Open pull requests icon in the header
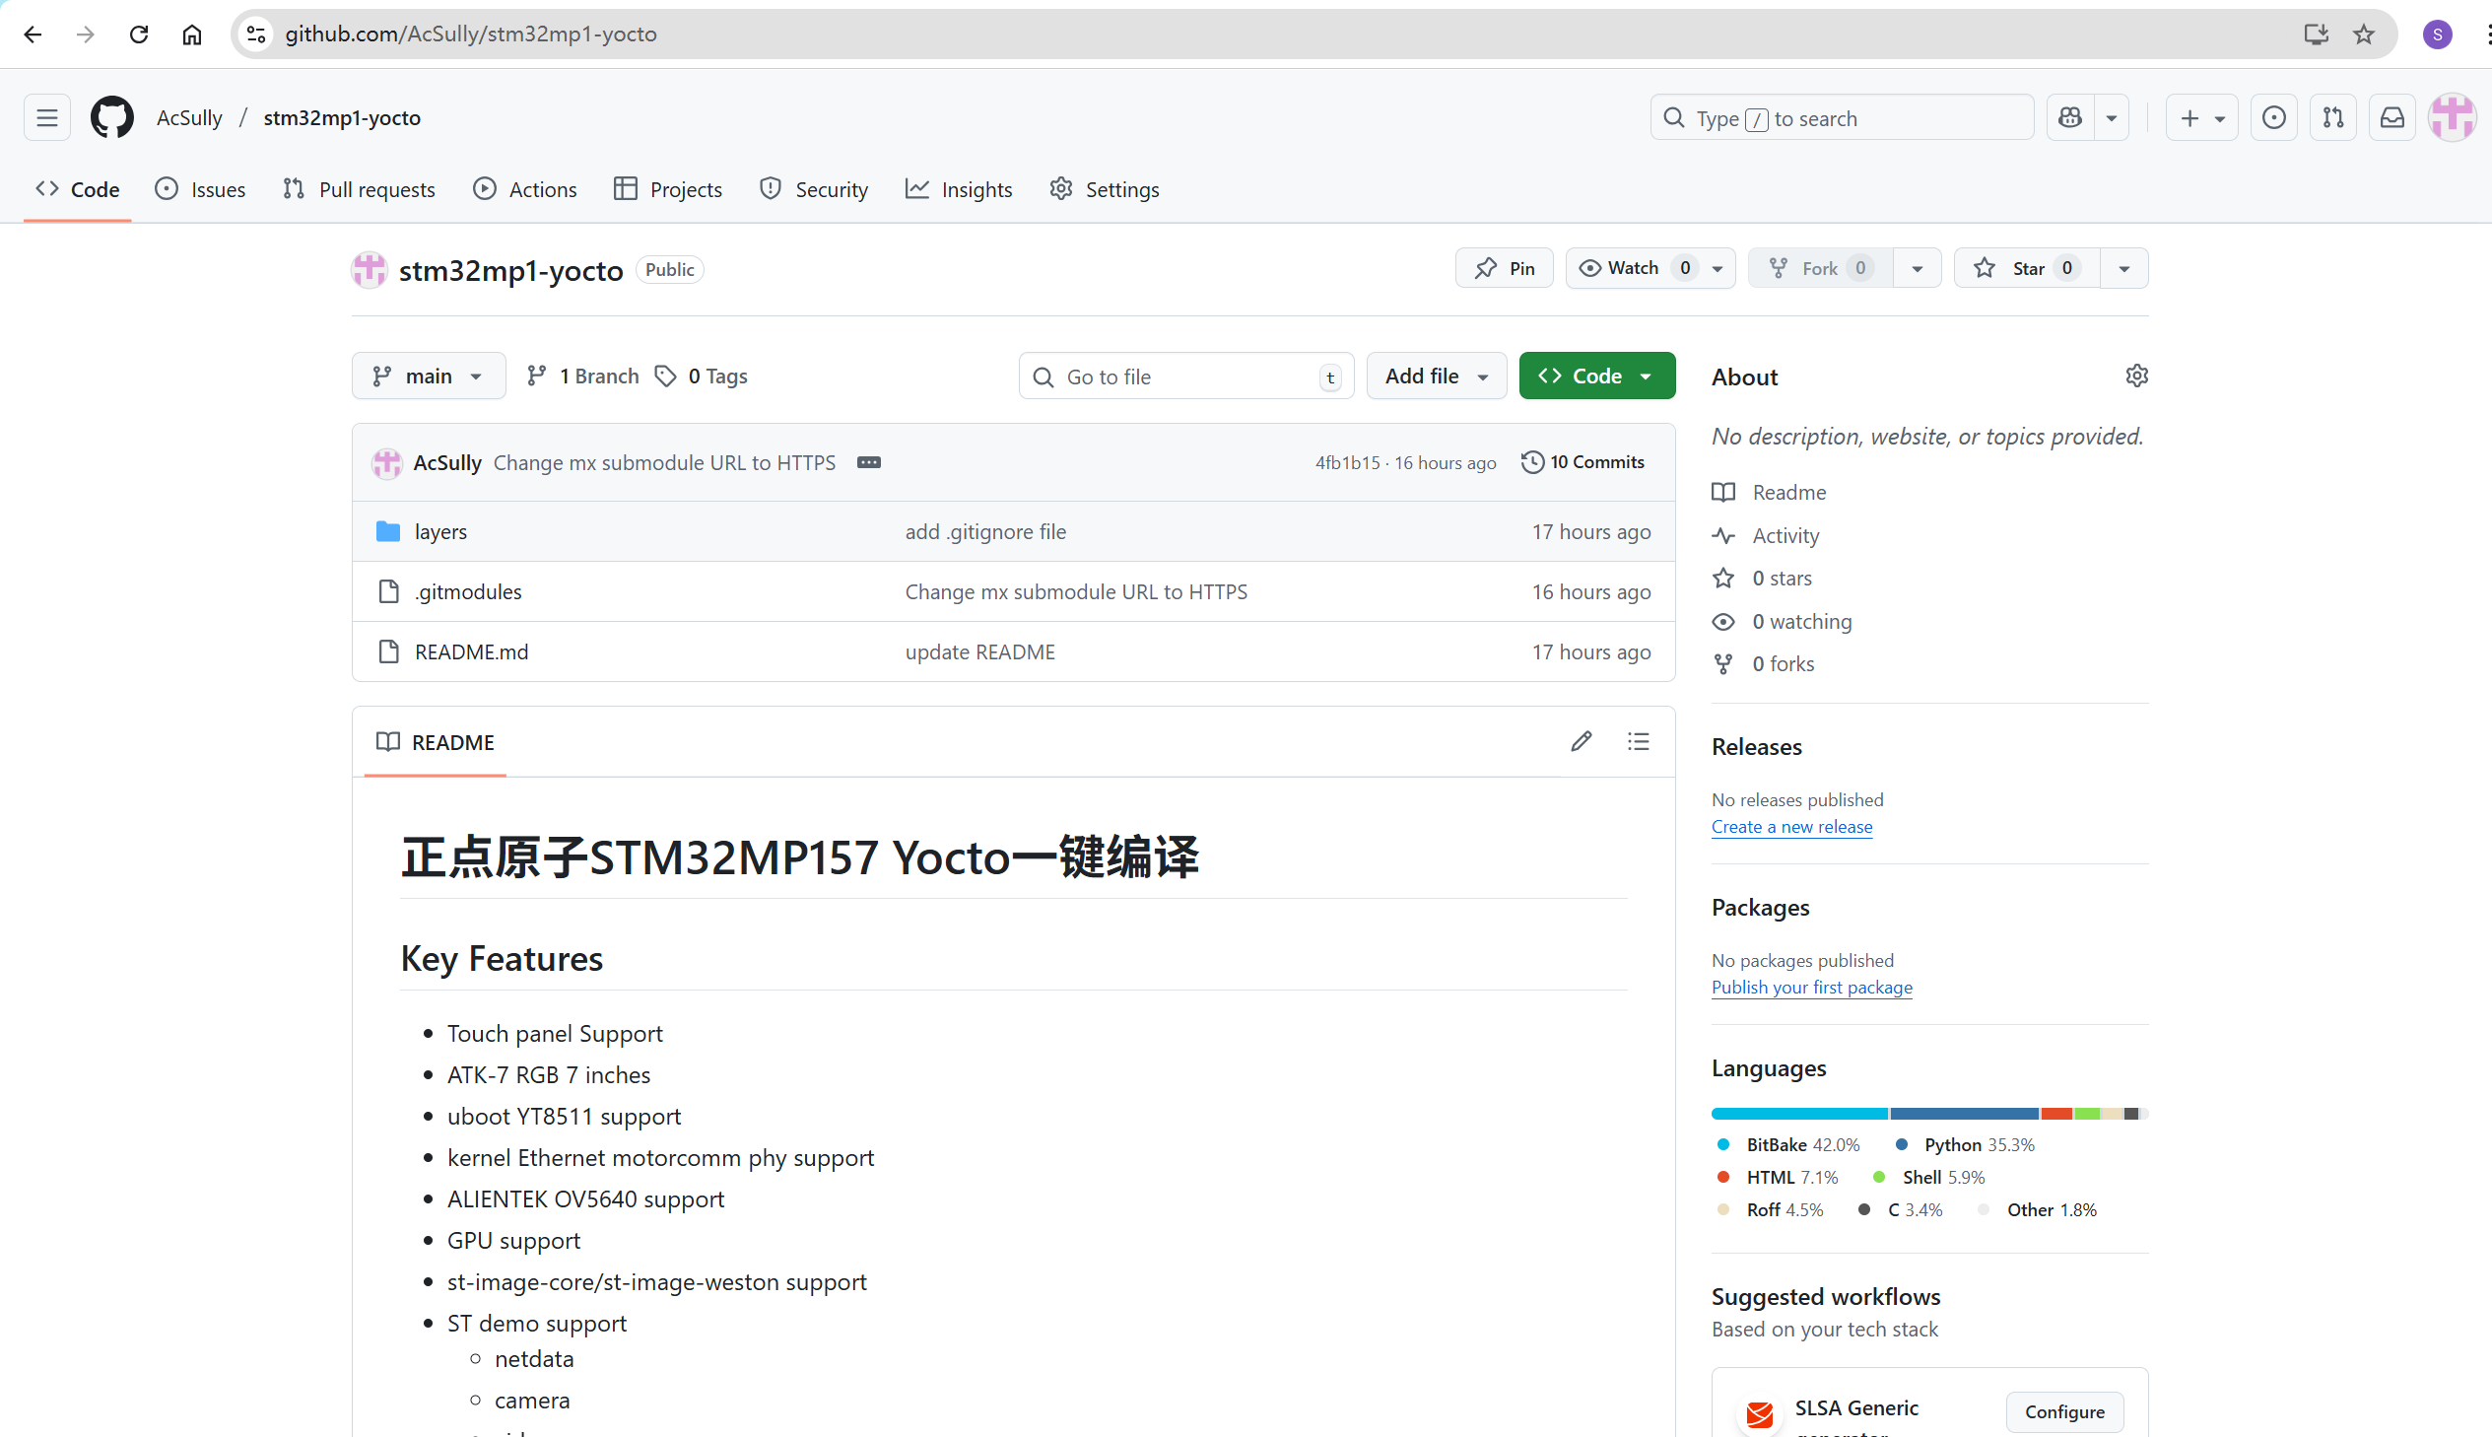 click(2333, 118)
